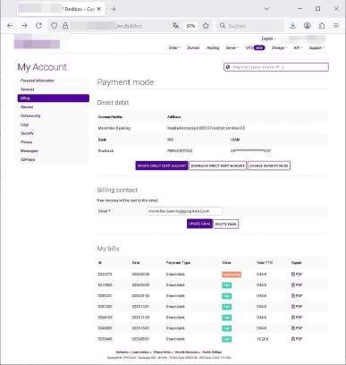This screenshot has width=346, height=365.
Task: Open the English language dropdown
Action: [x=268, y=38]
